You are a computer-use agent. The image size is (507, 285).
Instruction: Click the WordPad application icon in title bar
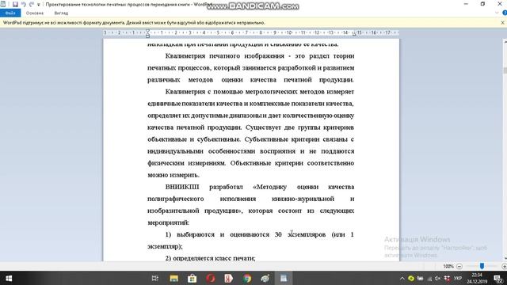tap(3, 4)
